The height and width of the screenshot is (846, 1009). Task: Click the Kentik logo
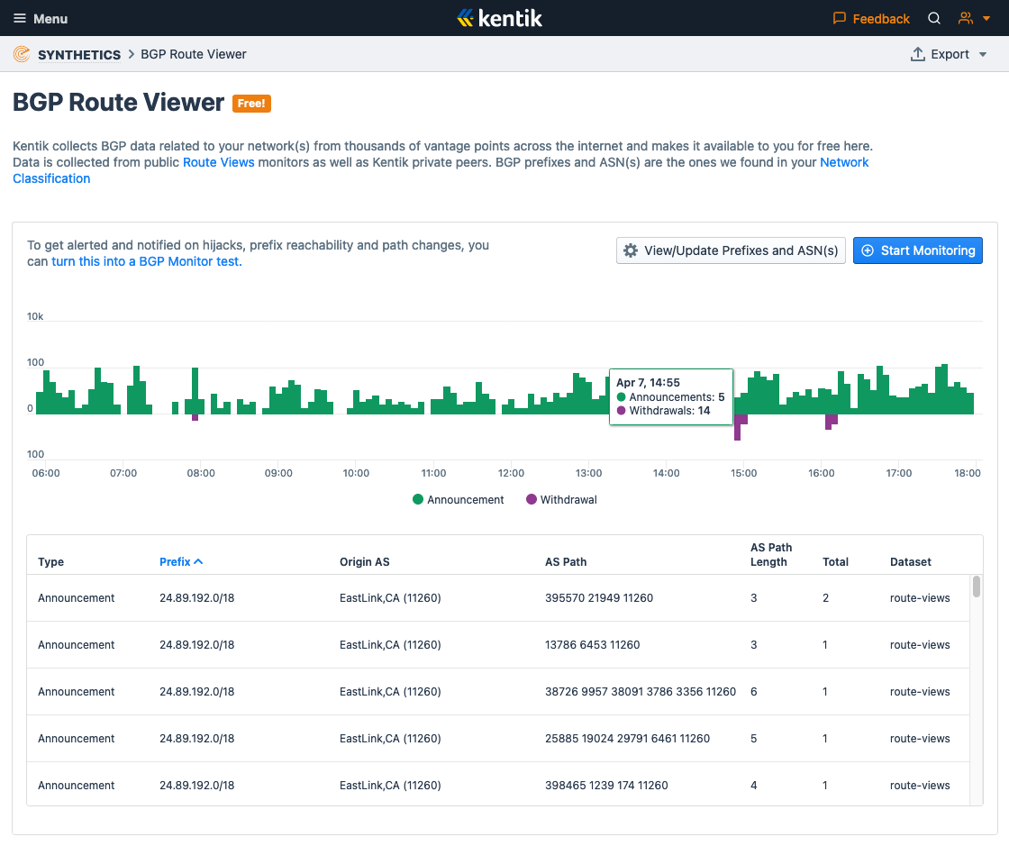[x=499, y=18]
